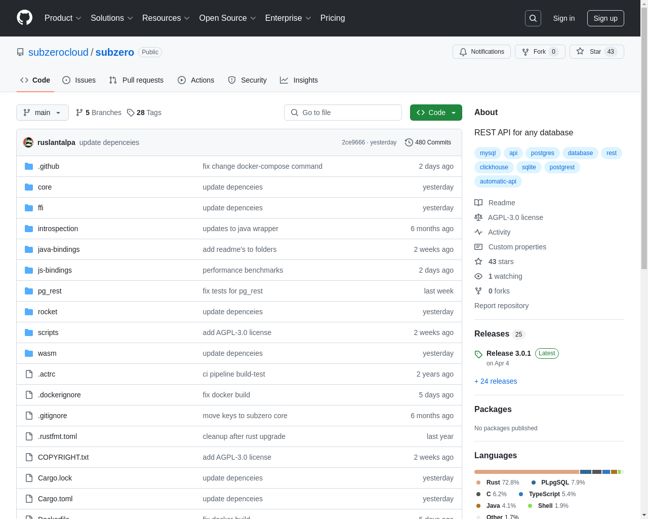Click the license scale icon in About

pyautogui.click(x=478, y=217)
